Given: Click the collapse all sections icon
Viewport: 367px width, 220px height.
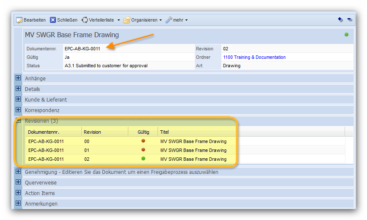Looking at the screenshot, I should 349,20.
